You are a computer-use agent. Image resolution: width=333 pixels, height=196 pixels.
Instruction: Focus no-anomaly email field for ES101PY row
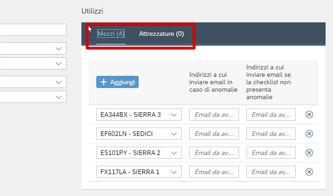pos(271,153)
